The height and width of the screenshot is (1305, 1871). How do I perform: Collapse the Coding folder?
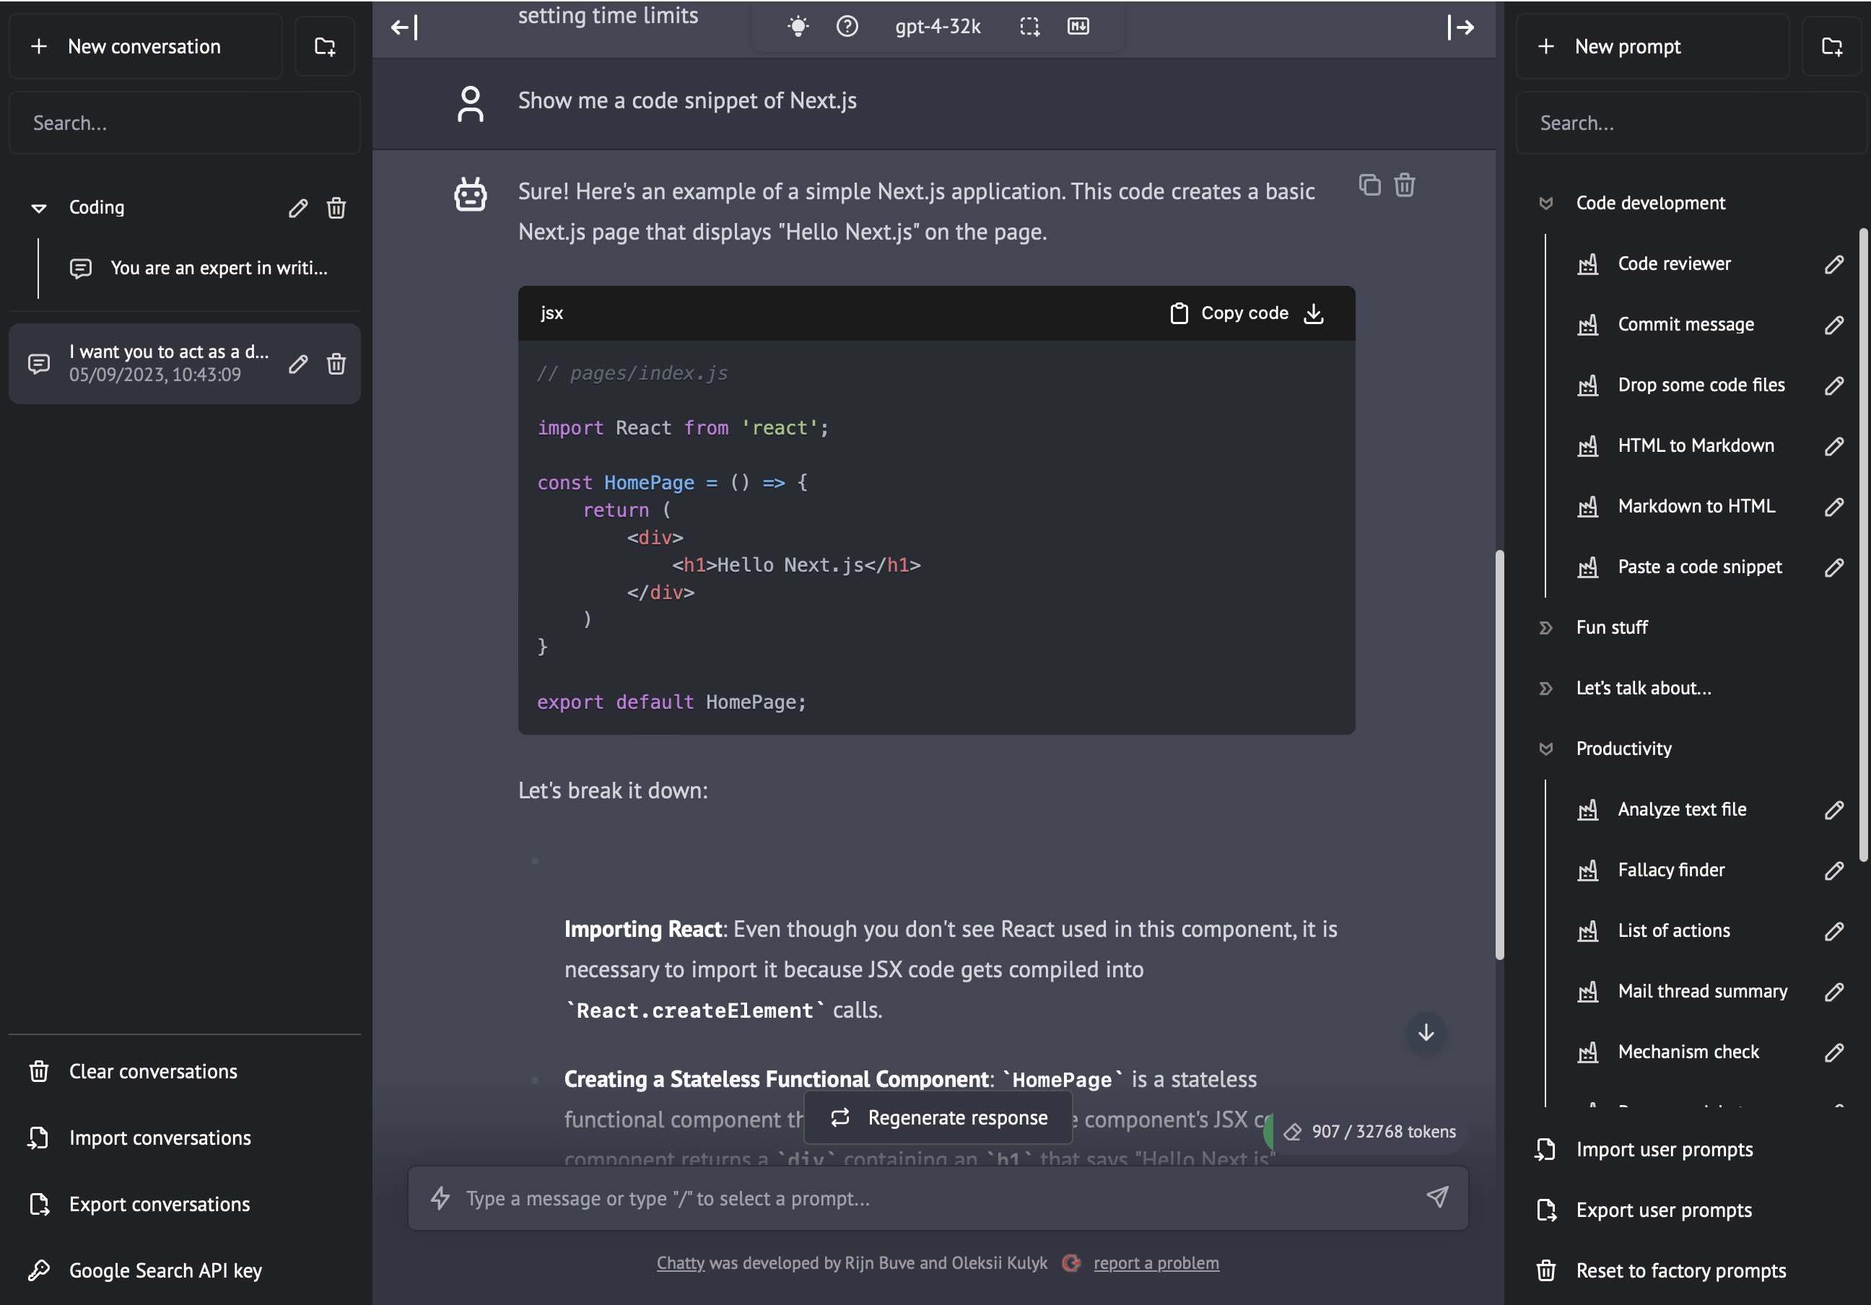point(38,209)
